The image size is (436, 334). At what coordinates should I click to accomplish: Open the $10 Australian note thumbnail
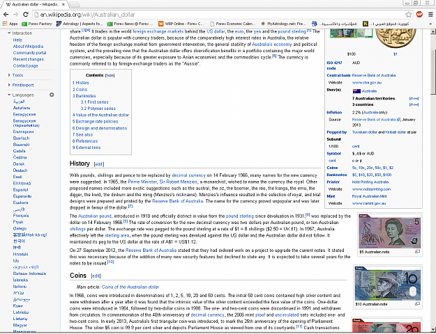point(388,283)
